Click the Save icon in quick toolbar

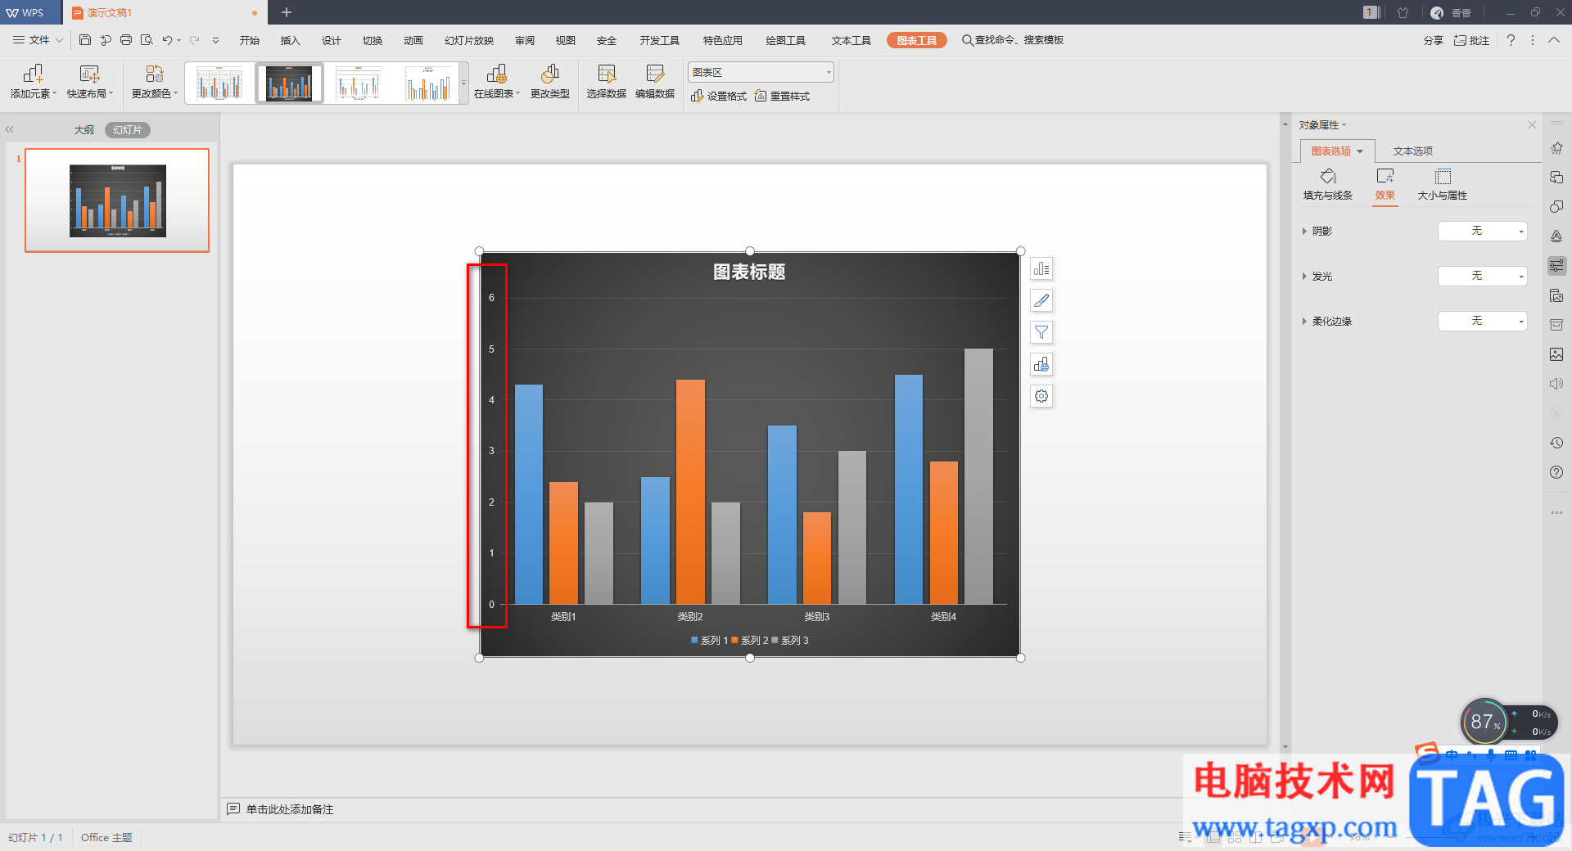[x=85, y=40]
